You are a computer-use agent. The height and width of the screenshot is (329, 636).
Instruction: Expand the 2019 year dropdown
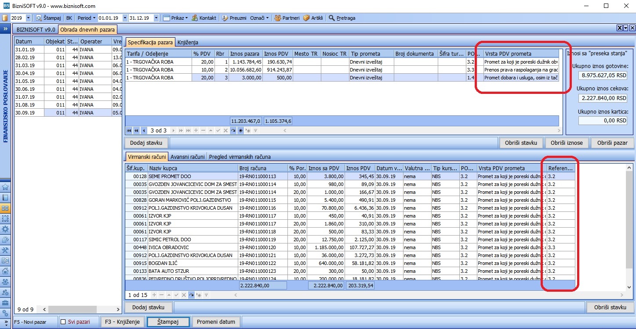tap(29, 18)
